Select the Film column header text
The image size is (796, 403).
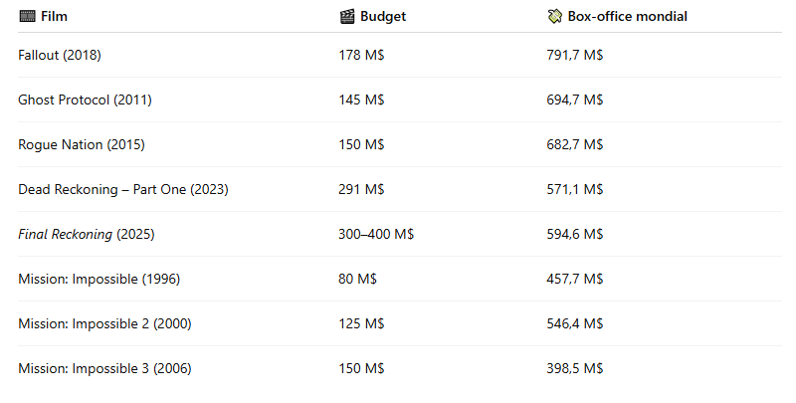tap(54, 16)
